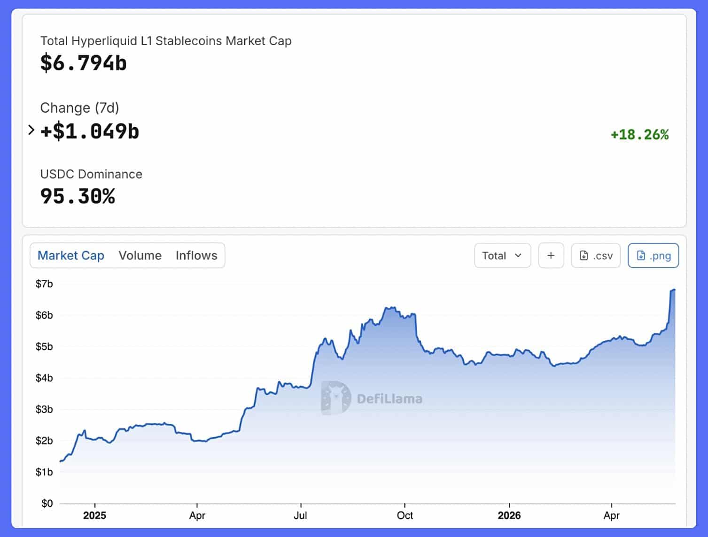Click the $7b label on y-axis
The height and width of the screenshot is (537, 708).
click(x=44, y=284)
